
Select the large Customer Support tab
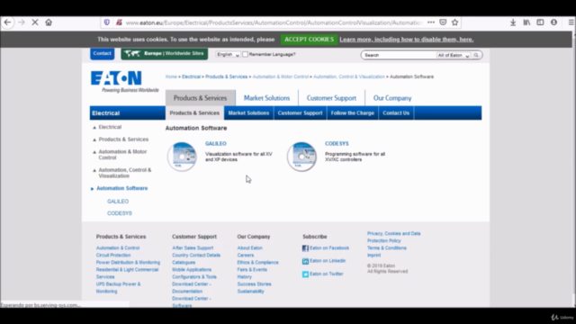coord(331,98)
